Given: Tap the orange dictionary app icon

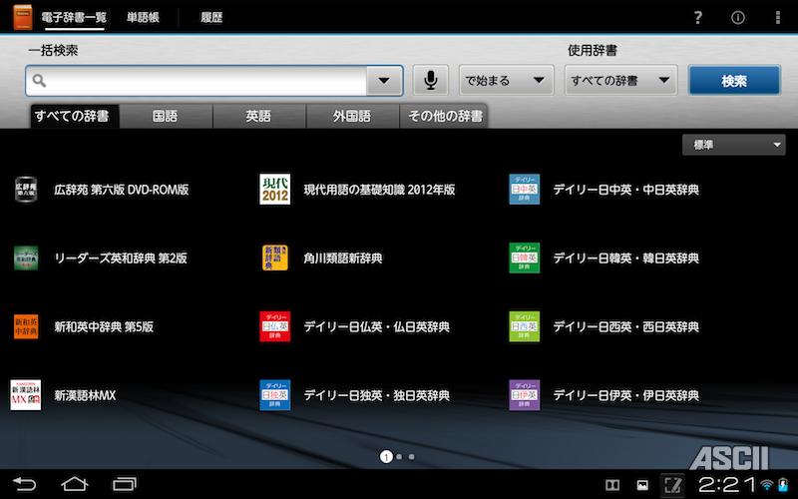Looking at the screenshot, I should click(22, 17).
